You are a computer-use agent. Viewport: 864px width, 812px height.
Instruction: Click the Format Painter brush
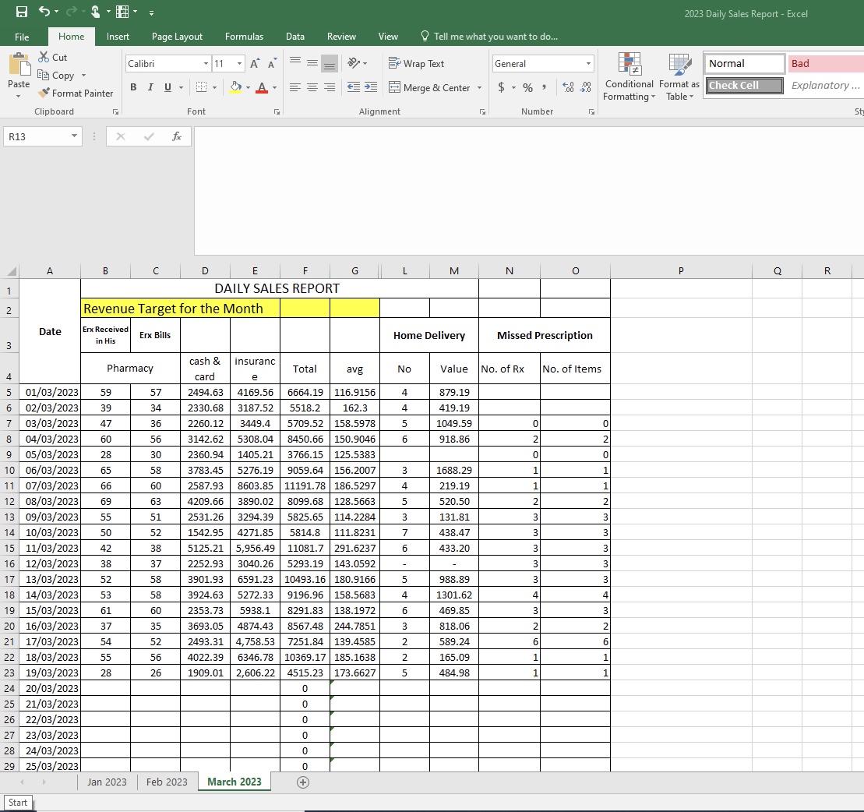[44, 94]
